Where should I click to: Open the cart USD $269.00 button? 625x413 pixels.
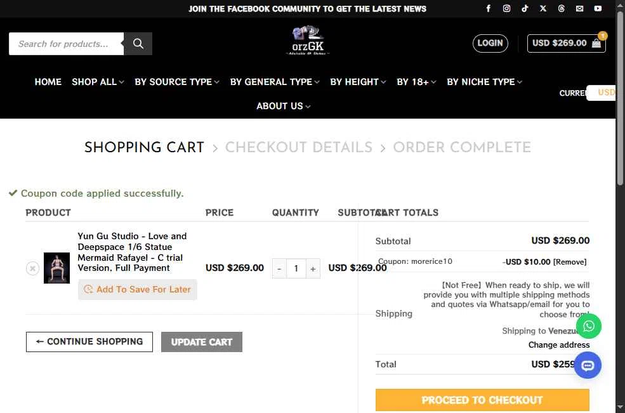click(567, 43)
